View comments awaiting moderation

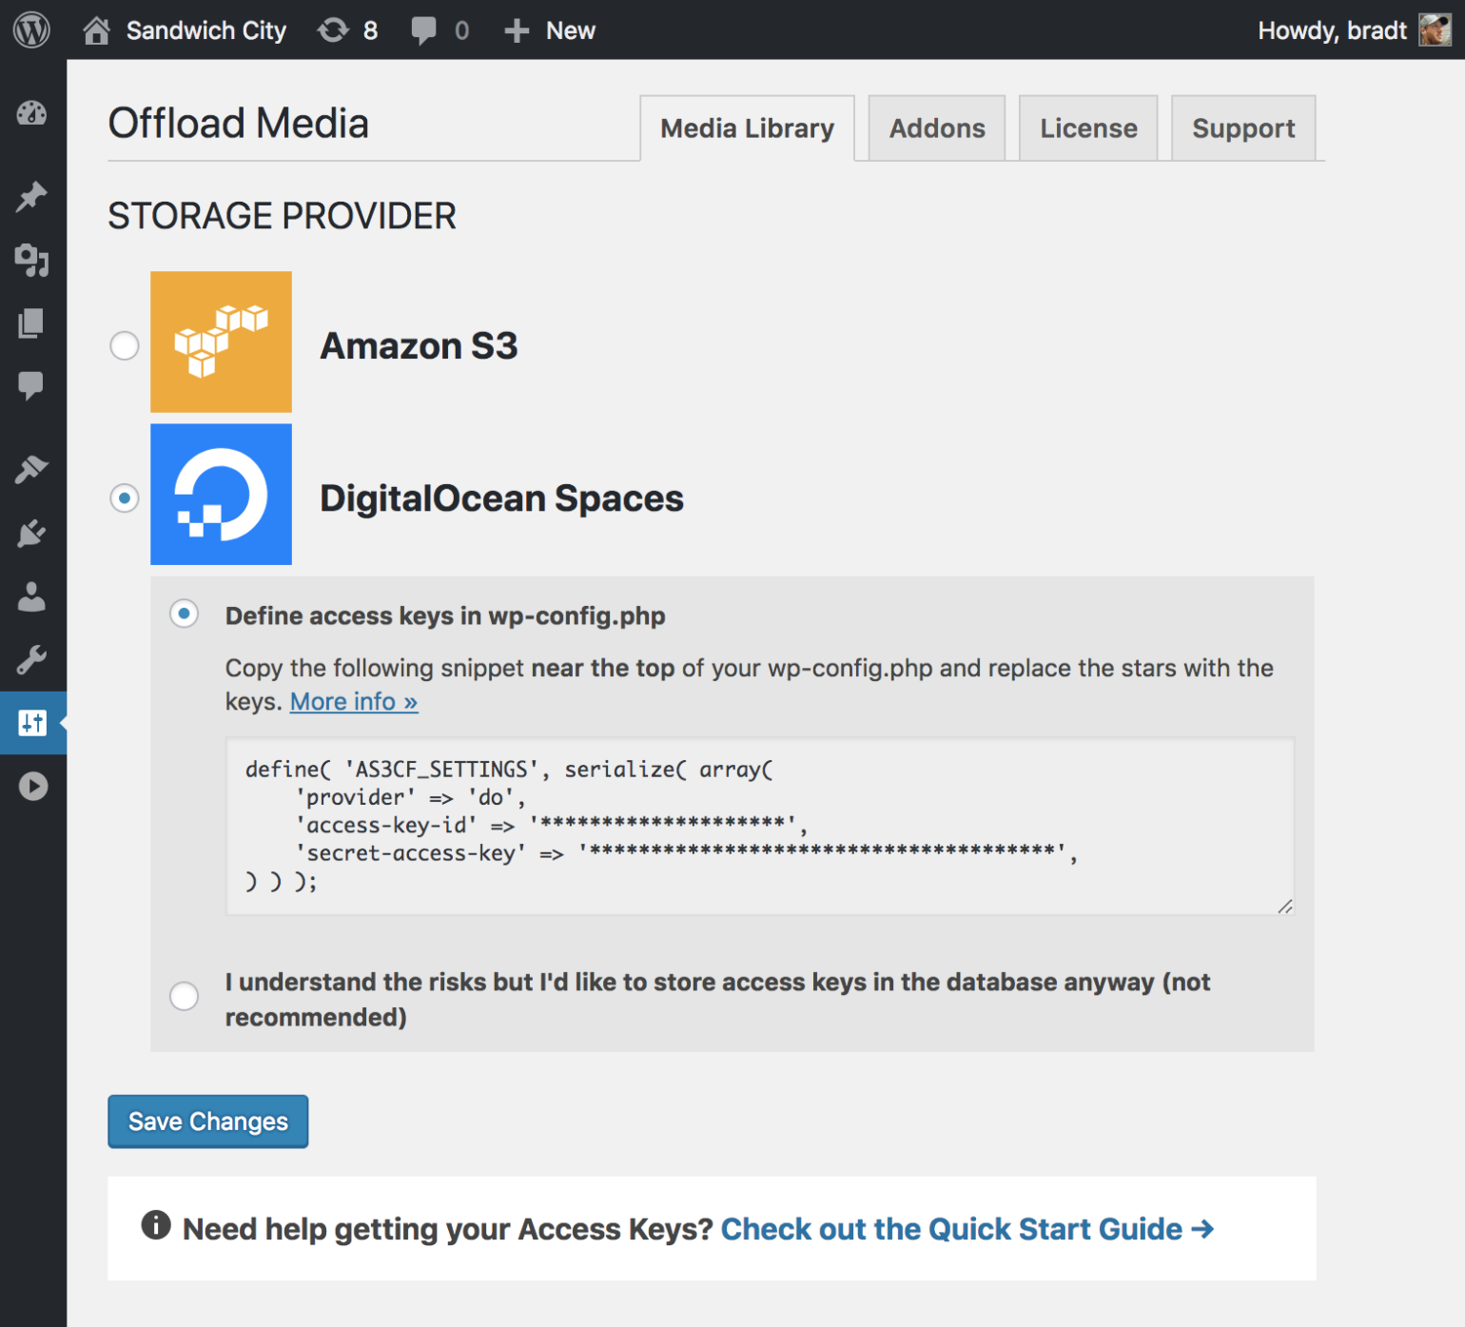click(x=440, y=30)
